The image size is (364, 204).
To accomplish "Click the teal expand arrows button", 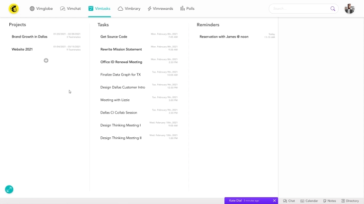I will pyautogui.click(x=9, y=189).
